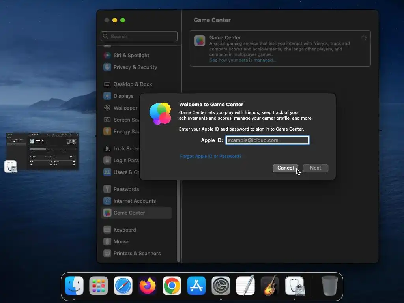
Task: Select Lock Screen padlock icon
Action: 107,149
